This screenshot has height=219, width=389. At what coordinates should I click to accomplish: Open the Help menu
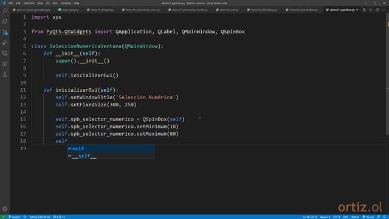tap(77, 3)
